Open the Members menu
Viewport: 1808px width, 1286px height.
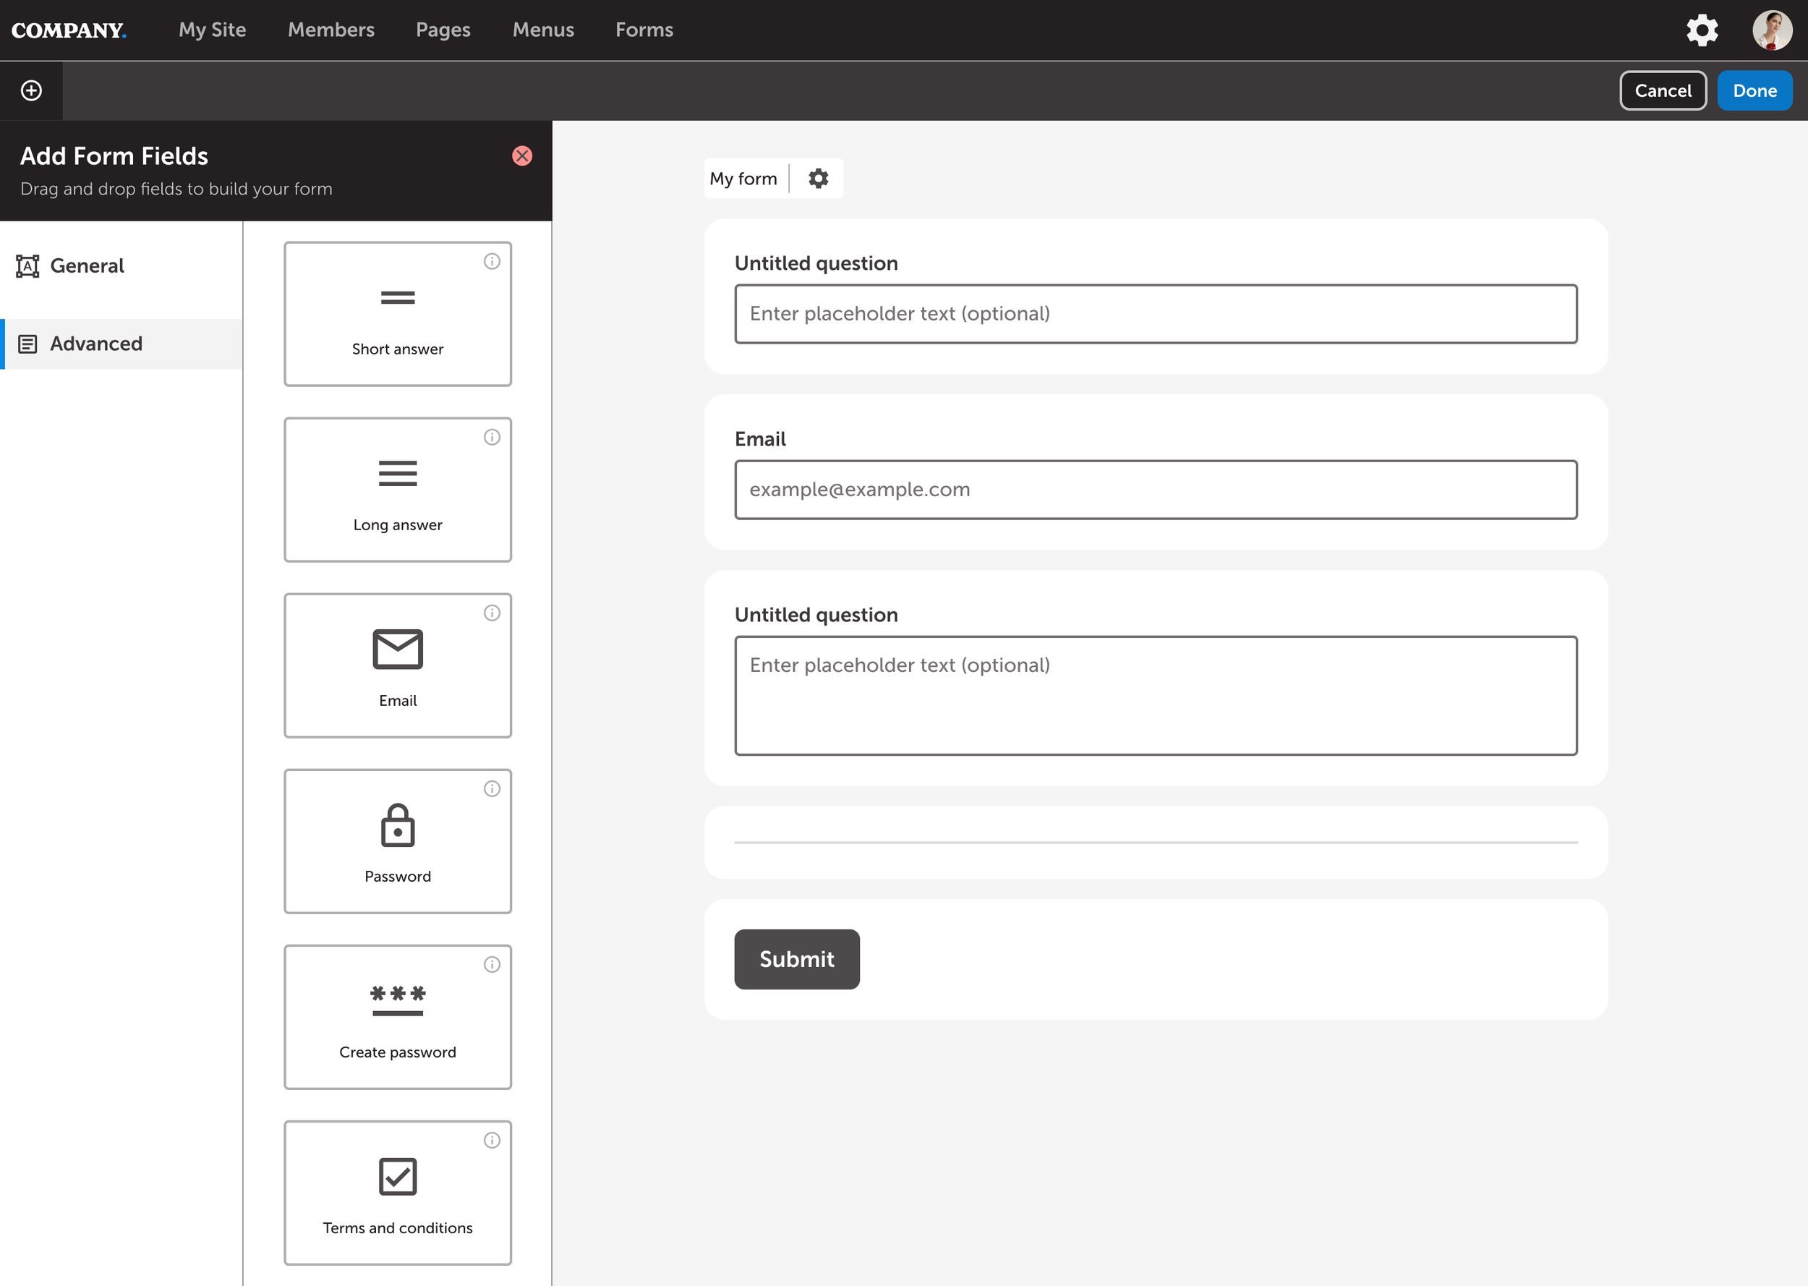(331, 30)
